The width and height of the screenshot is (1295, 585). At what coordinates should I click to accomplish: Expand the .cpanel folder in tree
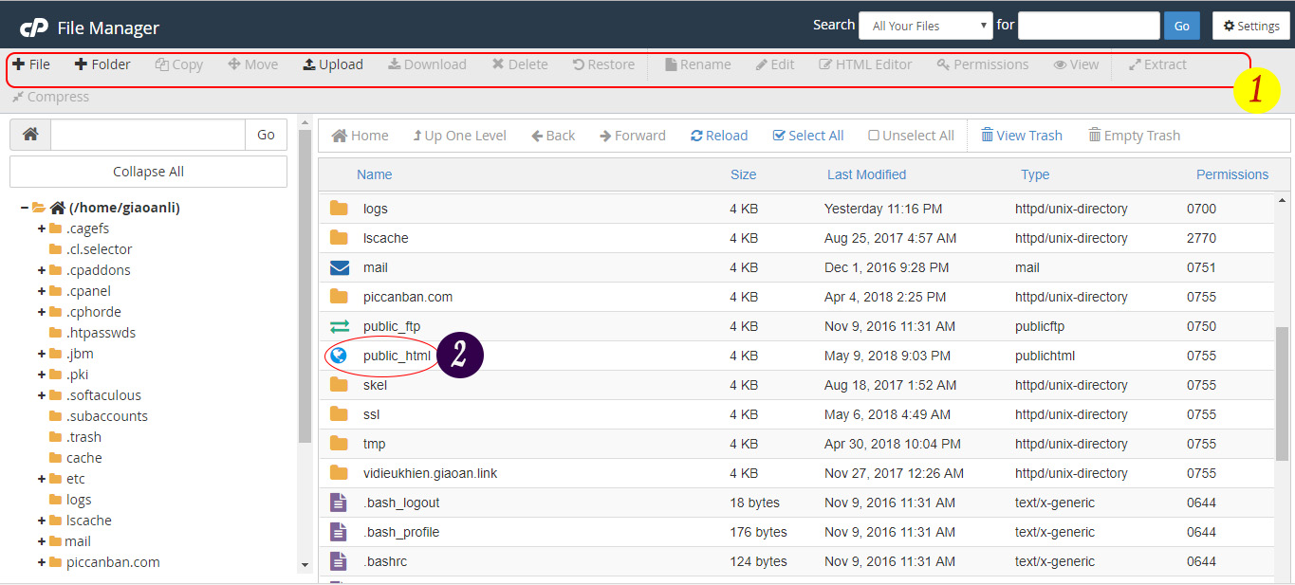pyautogui.click(x=42, y=291)
